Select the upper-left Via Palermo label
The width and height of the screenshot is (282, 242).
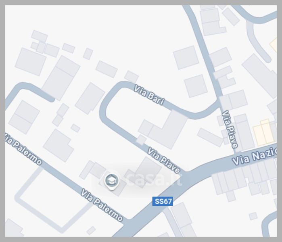[x=23, y=149]
